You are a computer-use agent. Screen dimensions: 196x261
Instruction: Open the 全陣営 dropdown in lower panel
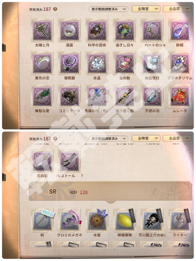click(146, 138)
